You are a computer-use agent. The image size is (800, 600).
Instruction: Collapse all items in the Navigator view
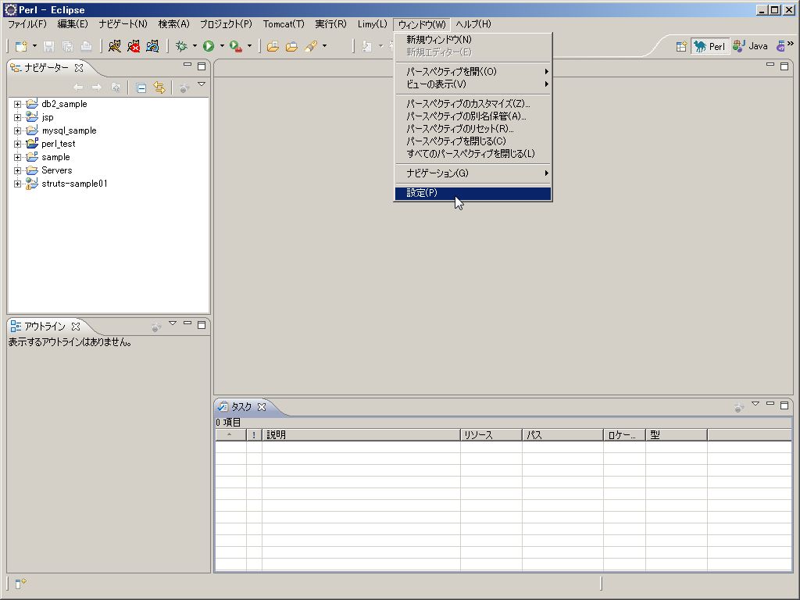tap(141, 88)
